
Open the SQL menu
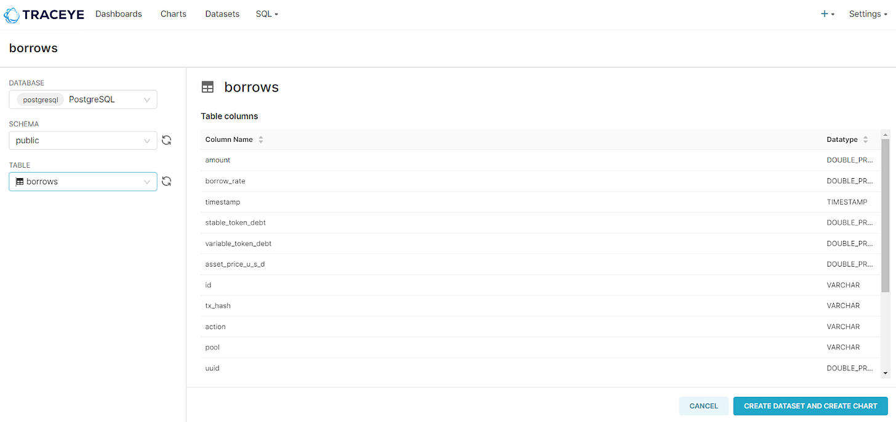267,14
